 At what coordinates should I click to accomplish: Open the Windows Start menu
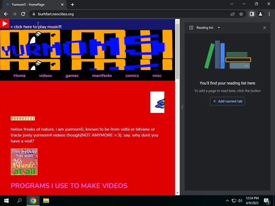point(6,201)
